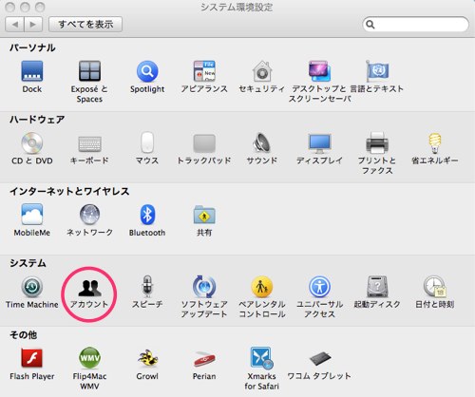
Task: Go back with the left arrow button
Action: click(x=14, y=25)
